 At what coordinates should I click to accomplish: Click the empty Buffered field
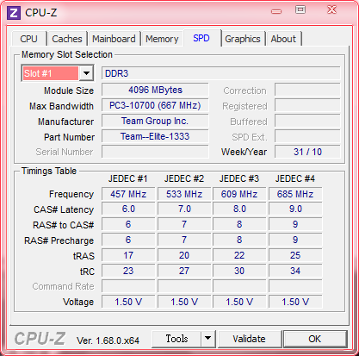coord(307,121)
